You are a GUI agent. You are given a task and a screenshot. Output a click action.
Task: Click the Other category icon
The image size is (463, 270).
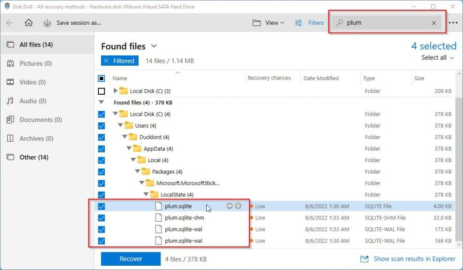[x=10, y=157]
